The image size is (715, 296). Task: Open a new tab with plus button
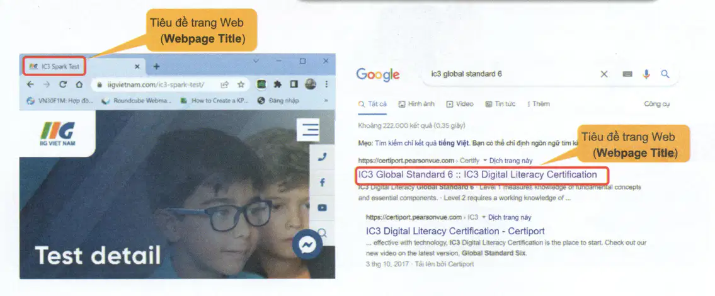(x=156, y=67)
